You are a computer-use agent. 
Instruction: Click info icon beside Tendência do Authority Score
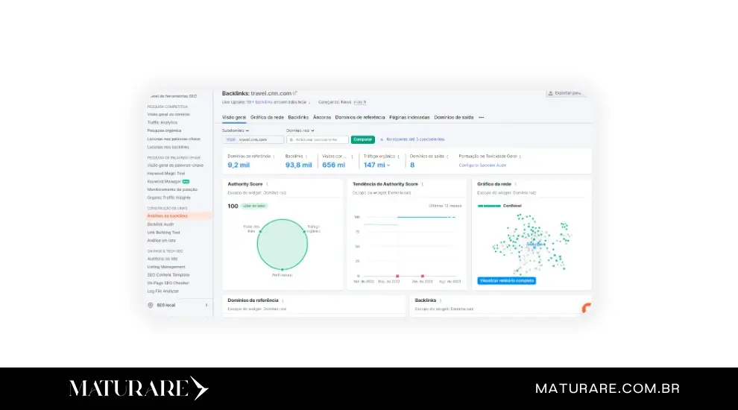[422, 183]
